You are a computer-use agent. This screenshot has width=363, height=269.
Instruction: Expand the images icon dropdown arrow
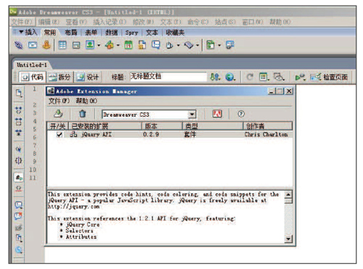99,45
